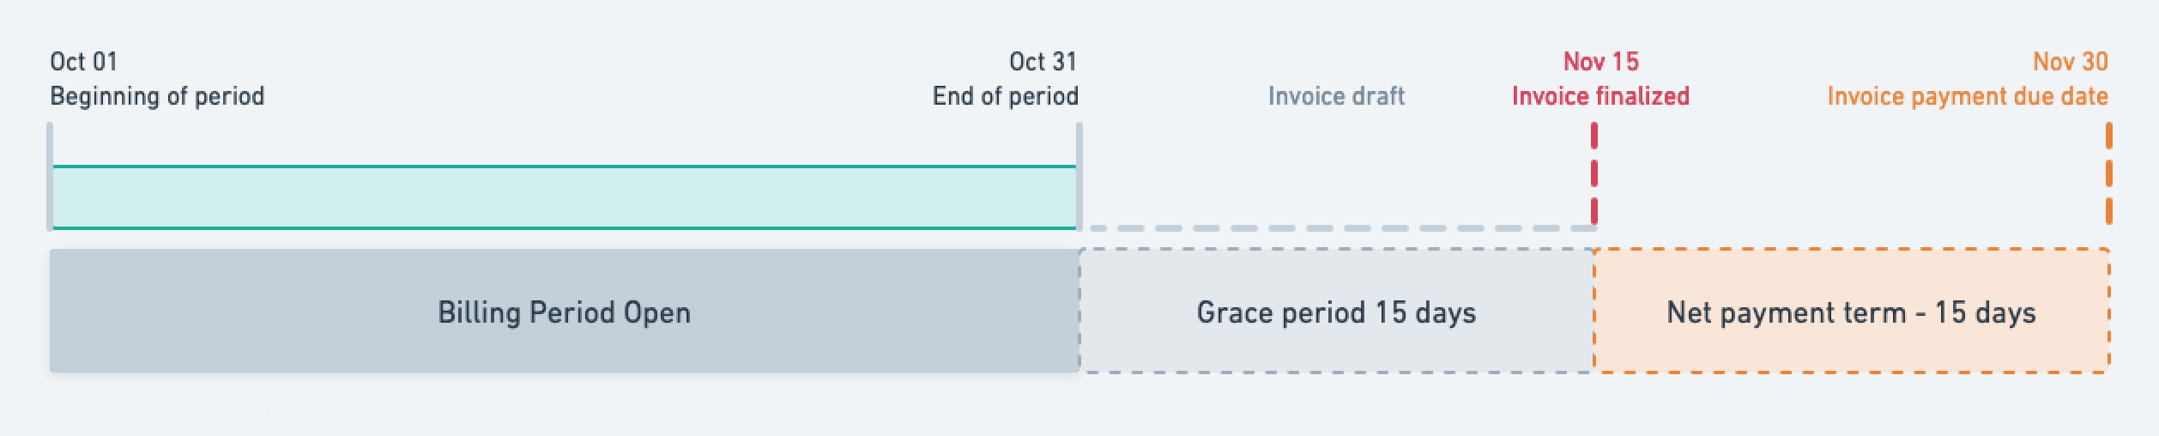
Task: Select the Grace period 15 days box
Action: click(1336, 311)
